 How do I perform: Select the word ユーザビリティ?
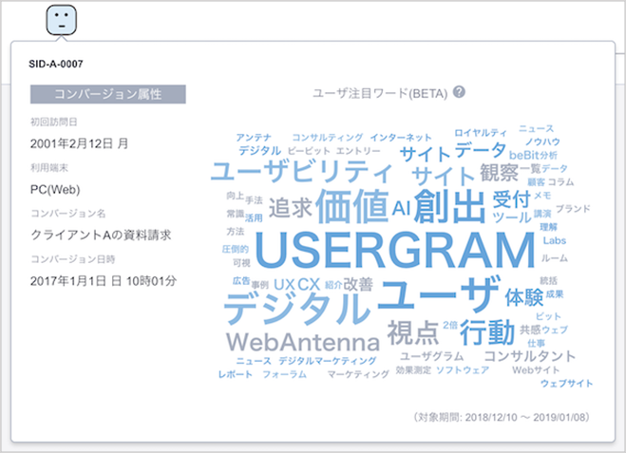pos(300,172)
